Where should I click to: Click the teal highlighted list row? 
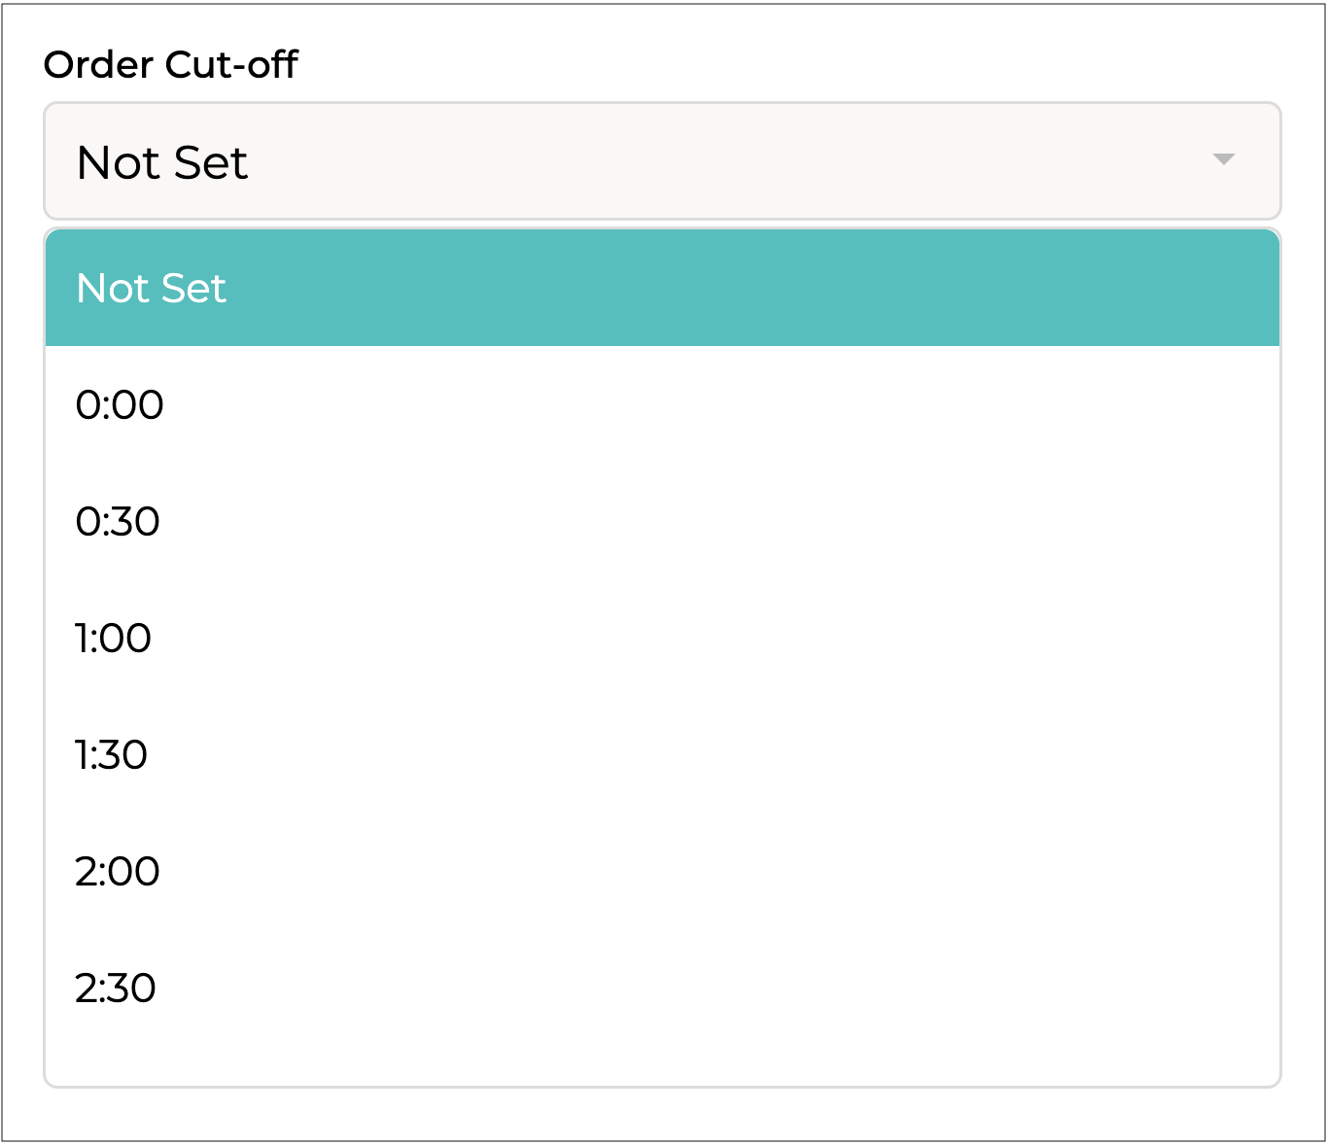(661, 289)
